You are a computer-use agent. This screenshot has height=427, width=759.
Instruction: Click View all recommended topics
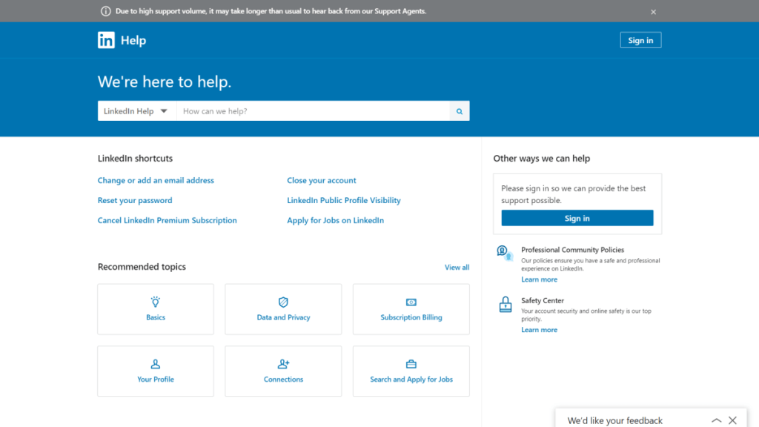(x=457, y=267)
